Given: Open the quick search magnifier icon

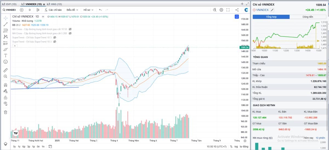Looking at the screenshot, I should tap(215, 10).
